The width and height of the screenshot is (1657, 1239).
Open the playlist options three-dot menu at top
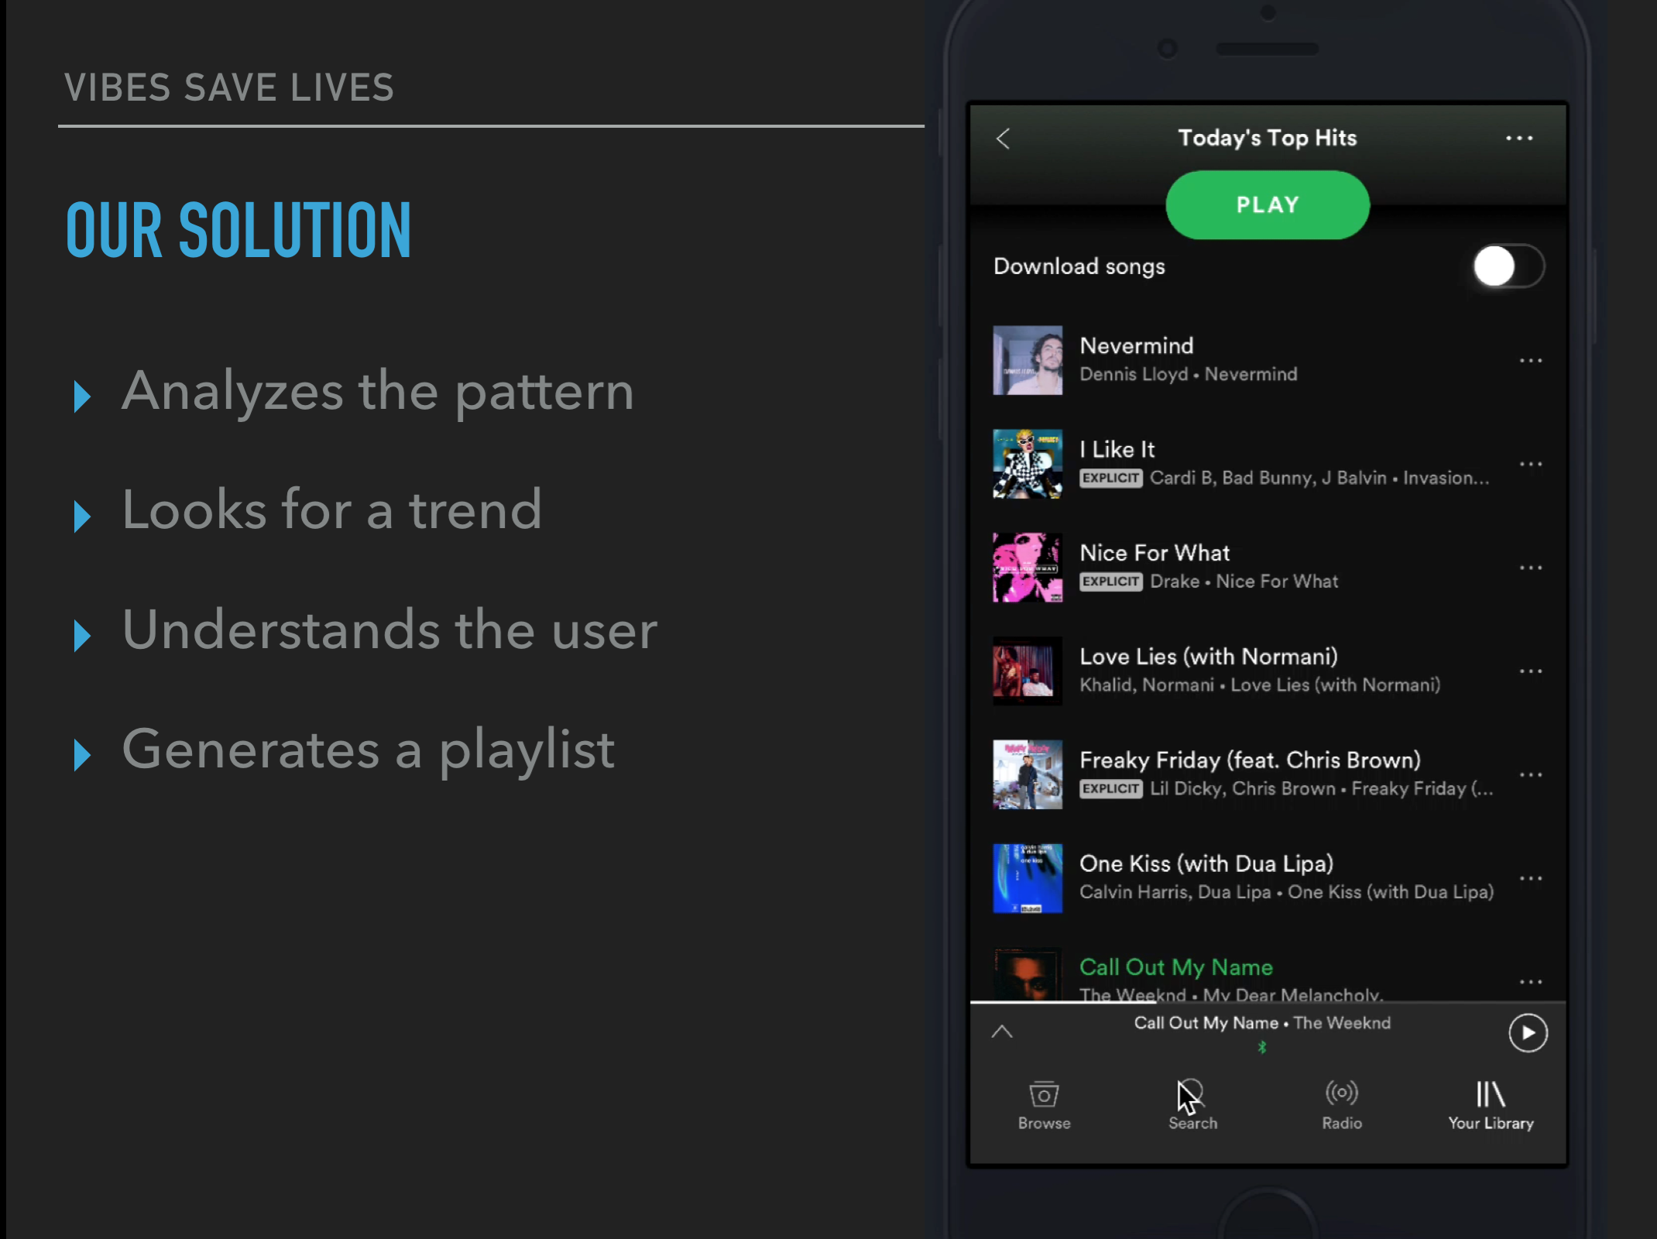pos(1518,139)
